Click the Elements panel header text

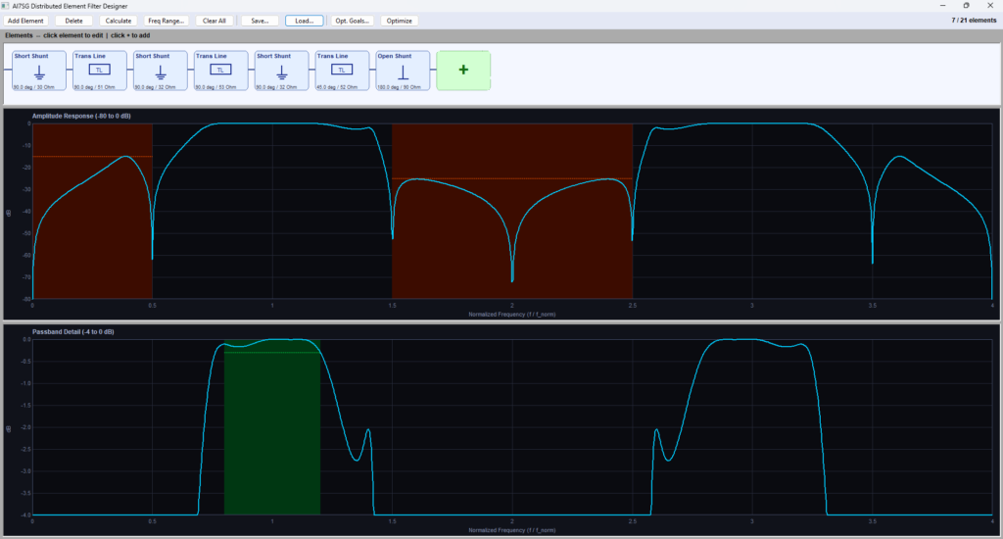[77, 35]
